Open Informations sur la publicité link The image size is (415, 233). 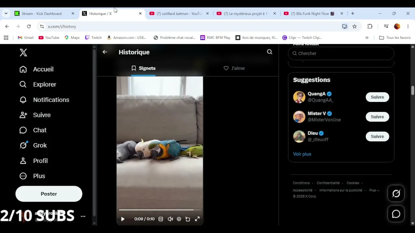pos(341,190)
